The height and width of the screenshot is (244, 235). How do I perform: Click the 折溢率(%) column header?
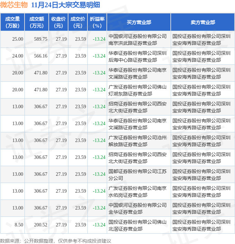(97, 22)
